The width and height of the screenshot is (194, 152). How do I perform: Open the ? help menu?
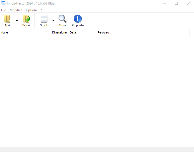41,10
